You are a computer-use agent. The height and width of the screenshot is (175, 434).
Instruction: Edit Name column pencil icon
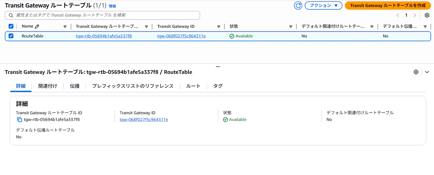(37, 26)
